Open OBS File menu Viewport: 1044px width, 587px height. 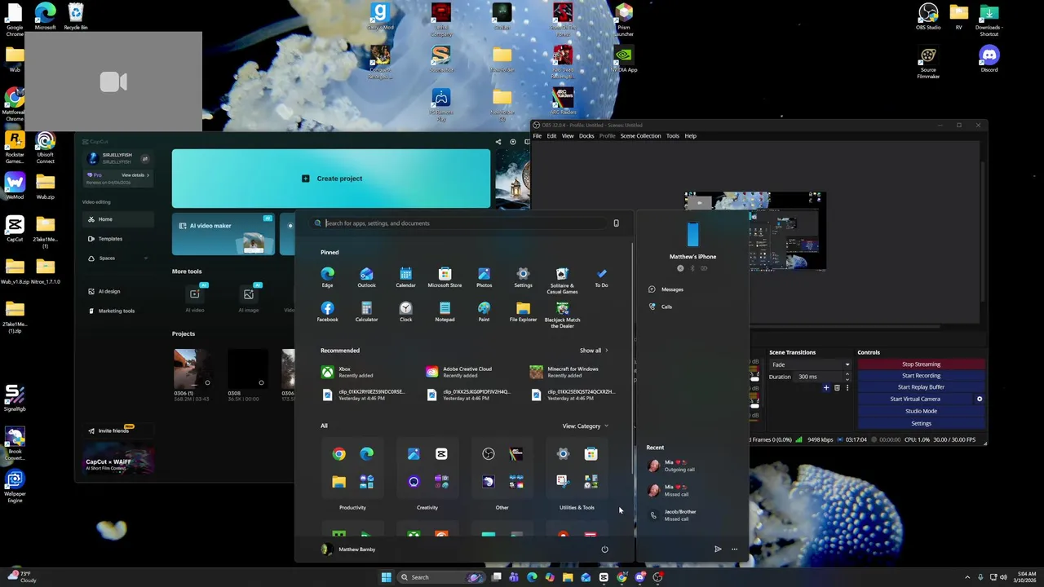pos(537,136)
